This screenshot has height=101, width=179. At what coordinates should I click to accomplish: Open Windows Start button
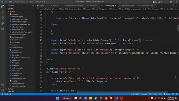tap(58, 98)
